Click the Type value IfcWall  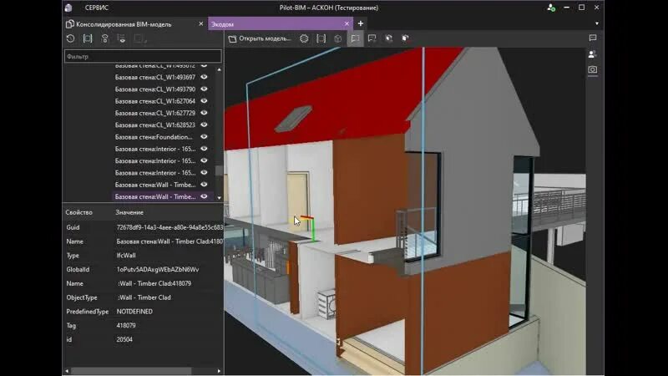click(126, 256)
